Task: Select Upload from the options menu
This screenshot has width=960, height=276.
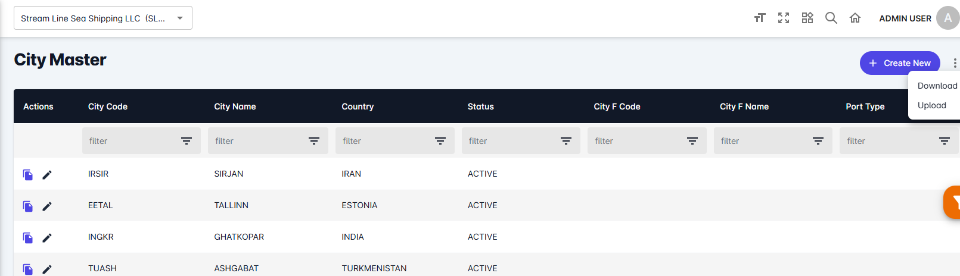Action: pyautogui.click(x=932, y=105)
